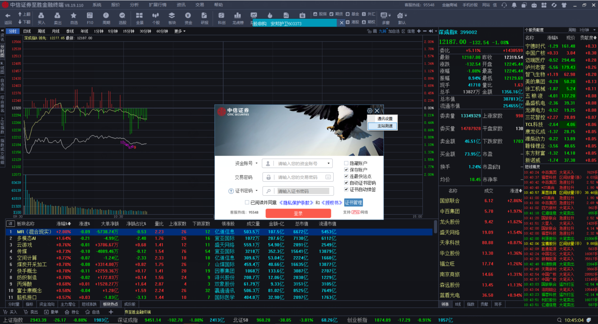Select the 宁德时代 row in contribution list
Viewport: 598px width, 324px height.
tap(561, 46)
